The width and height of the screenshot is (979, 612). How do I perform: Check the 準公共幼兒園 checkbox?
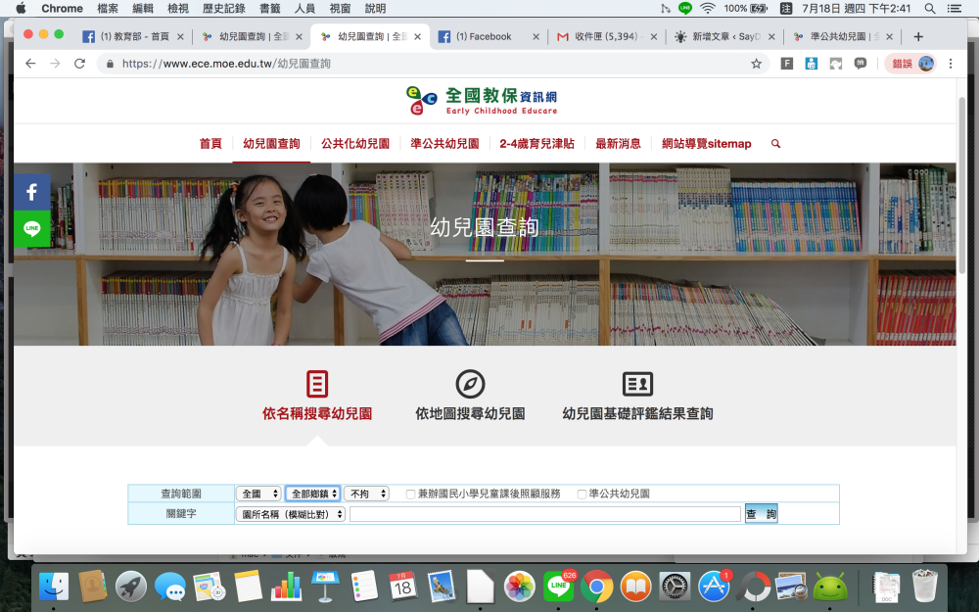click(x=582, y=494)
